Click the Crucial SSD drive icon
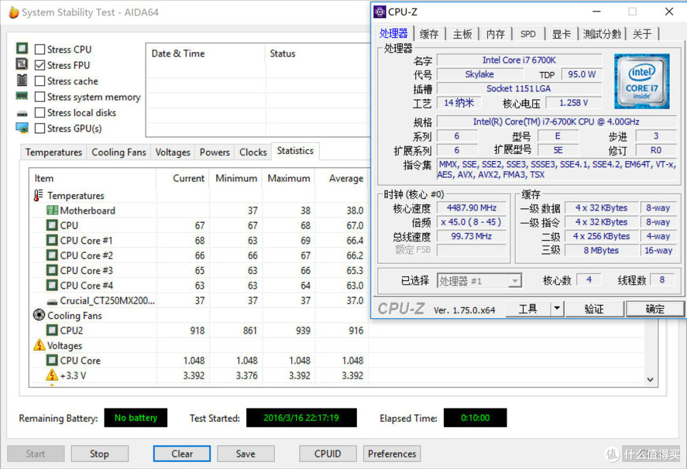Image resolution: width=687 pixels, height=469 pixels. pos(52,301)
